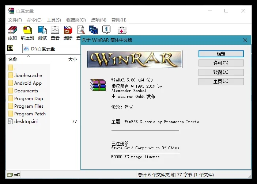Click the "50000 PC usage license" text

(135, 157)
